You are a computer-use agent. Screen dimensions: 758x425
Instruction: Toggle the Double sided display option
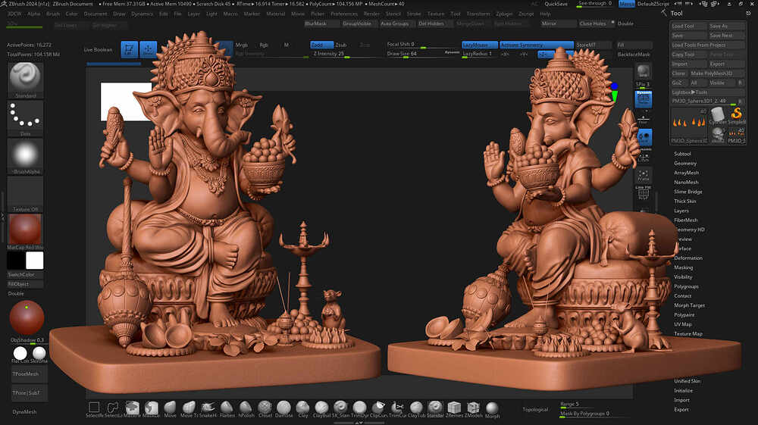pos(625,23)
